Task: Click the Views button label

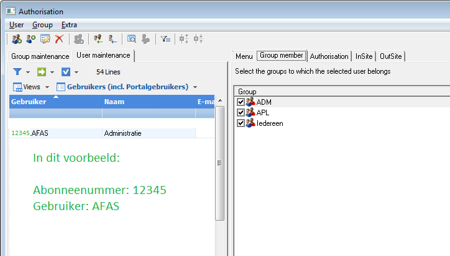Action: click(x=32, y=87)
